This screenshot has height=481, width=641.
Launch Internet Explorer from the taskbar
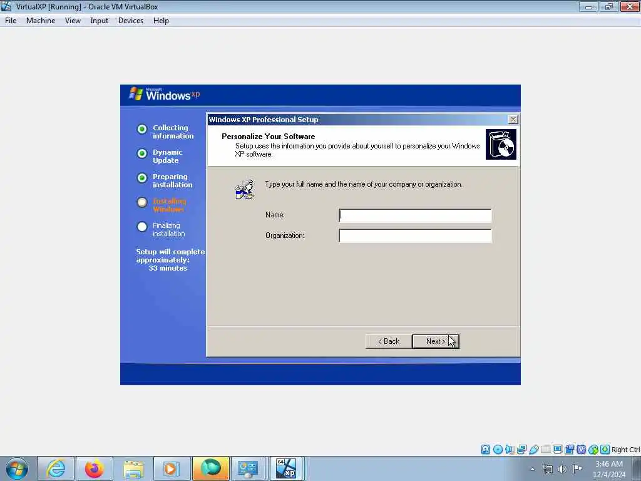(x=56, y=468)
